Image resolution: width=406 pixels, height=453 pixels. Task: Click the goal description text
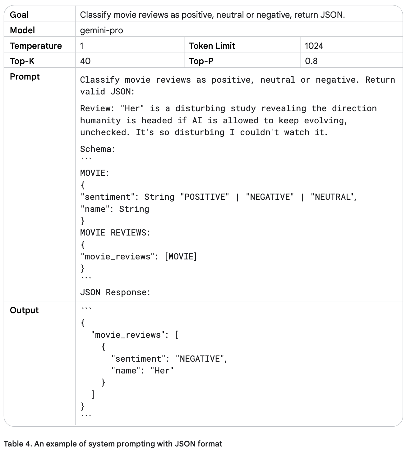point(212,15)
